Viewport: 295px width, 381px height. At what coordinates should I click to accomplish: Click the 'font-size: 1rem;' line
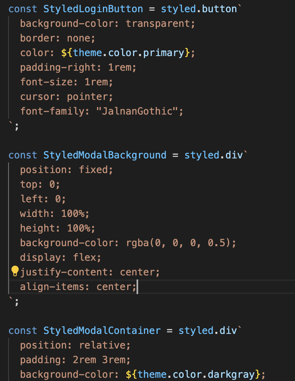(66, 82)
